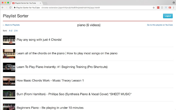Log out with the Logout button
The width and height of the screenshot is (176, 110).
[x=168, y=16]
